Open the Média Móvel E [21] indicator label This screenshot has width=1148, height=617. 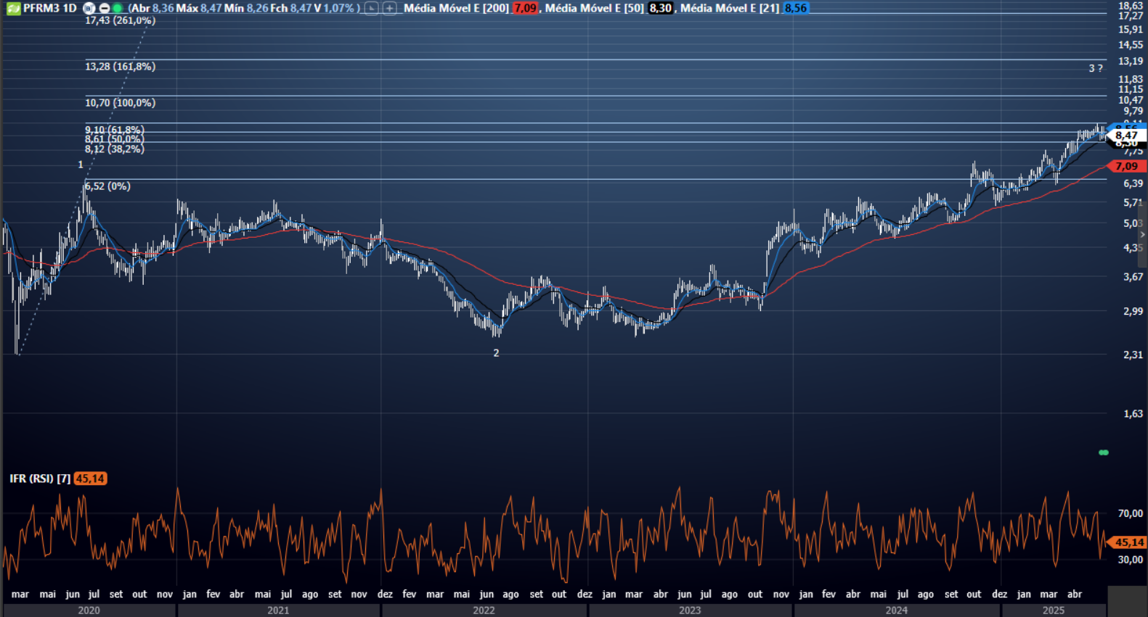pos(730,8)
